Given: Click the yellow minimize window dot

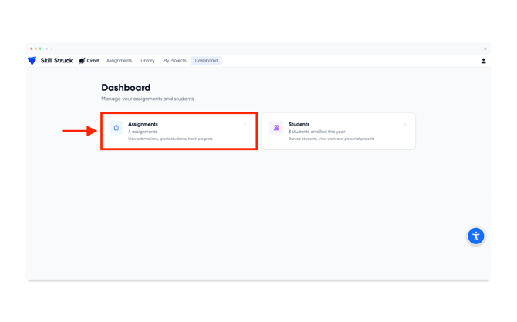Looking at the screenshot, I should [x=36, y=49].
